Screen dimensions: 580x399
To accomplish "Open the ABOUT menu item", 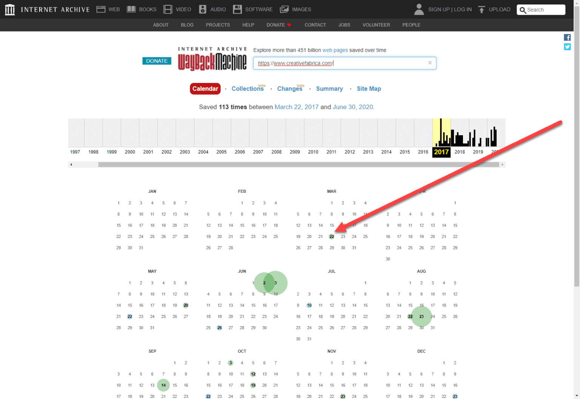I will (x=161, y=25).
